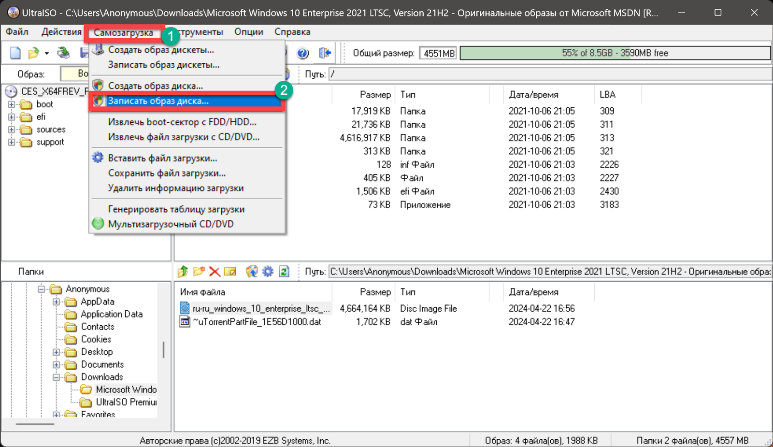773x447 pixels.
Task: Click the blue gear settings icon in local toolbar
Action: tap(268, 272)
